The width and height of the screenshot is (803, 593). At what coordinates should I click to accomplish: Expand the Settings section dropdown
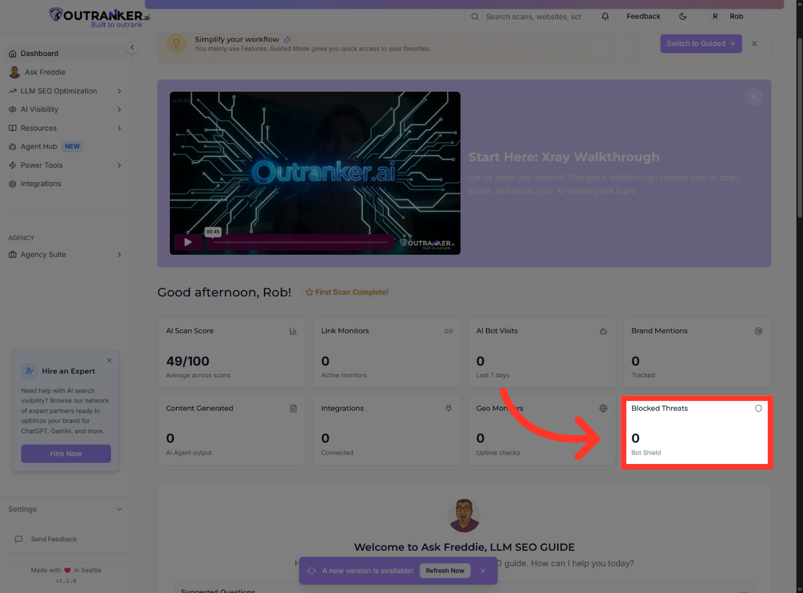[x=119, y=510]
